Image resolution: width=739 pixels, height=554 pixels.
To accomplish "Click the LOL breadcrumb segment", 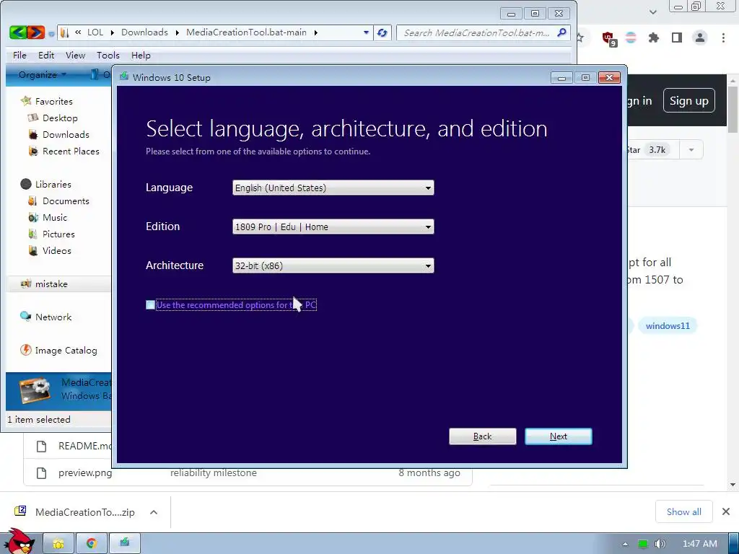I will coord(95,32).
